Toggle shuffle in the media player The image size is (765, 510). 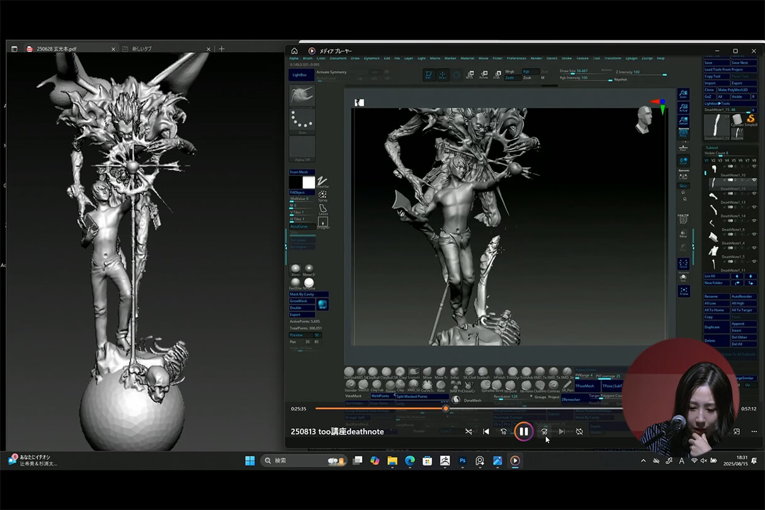pyautogui.click(x=468, y=431)
